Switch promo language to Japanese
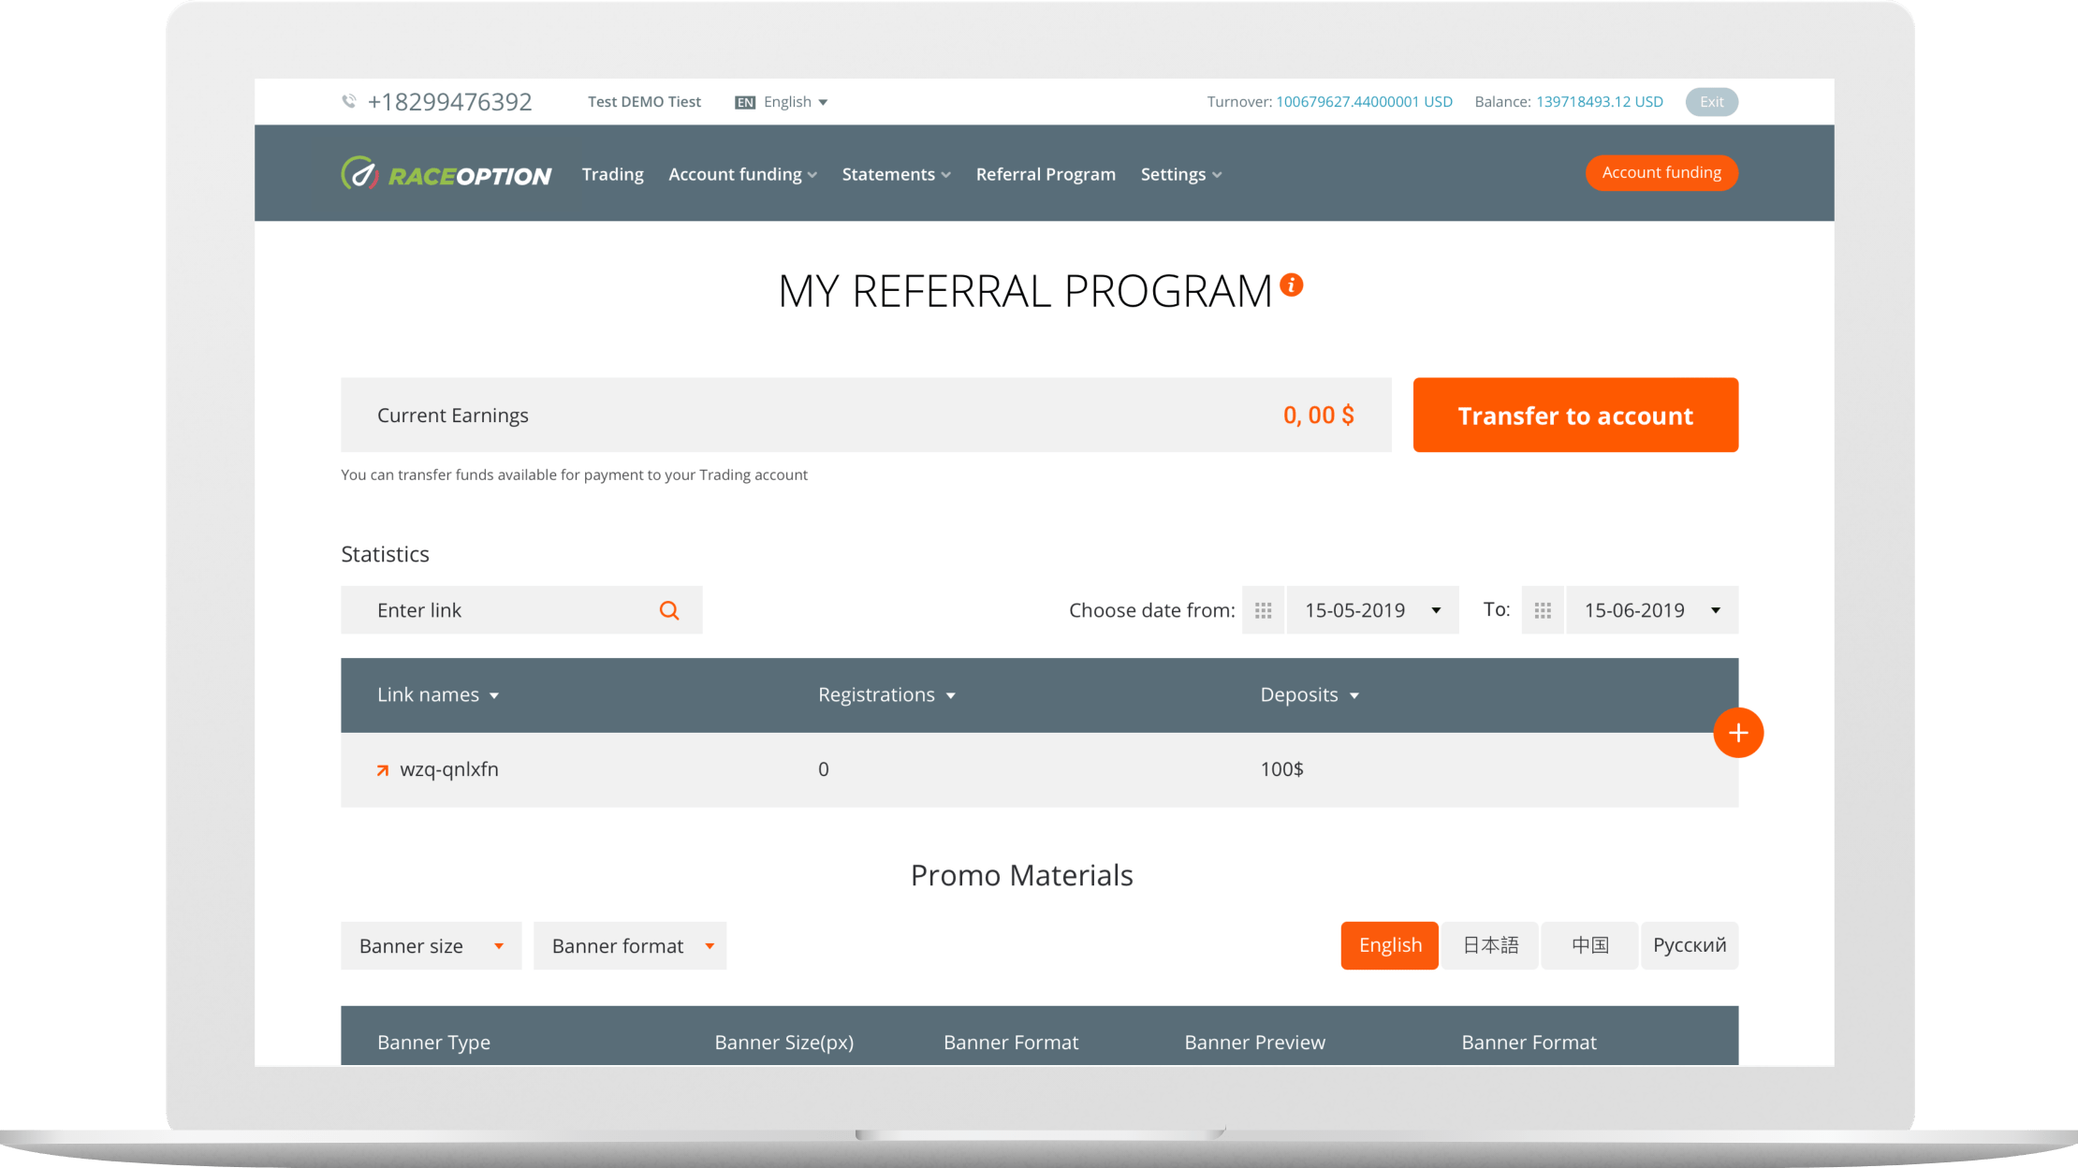This screenshot has width=2078, height=1168. (x=1490, y=945)
